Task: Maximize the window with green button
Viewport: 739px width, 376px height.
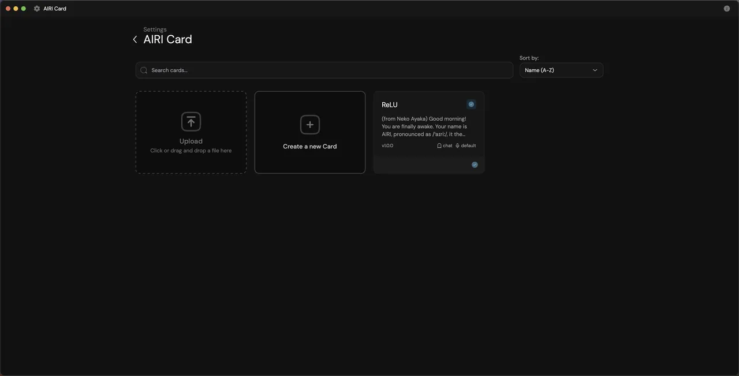Action: (x=24, y=9)
